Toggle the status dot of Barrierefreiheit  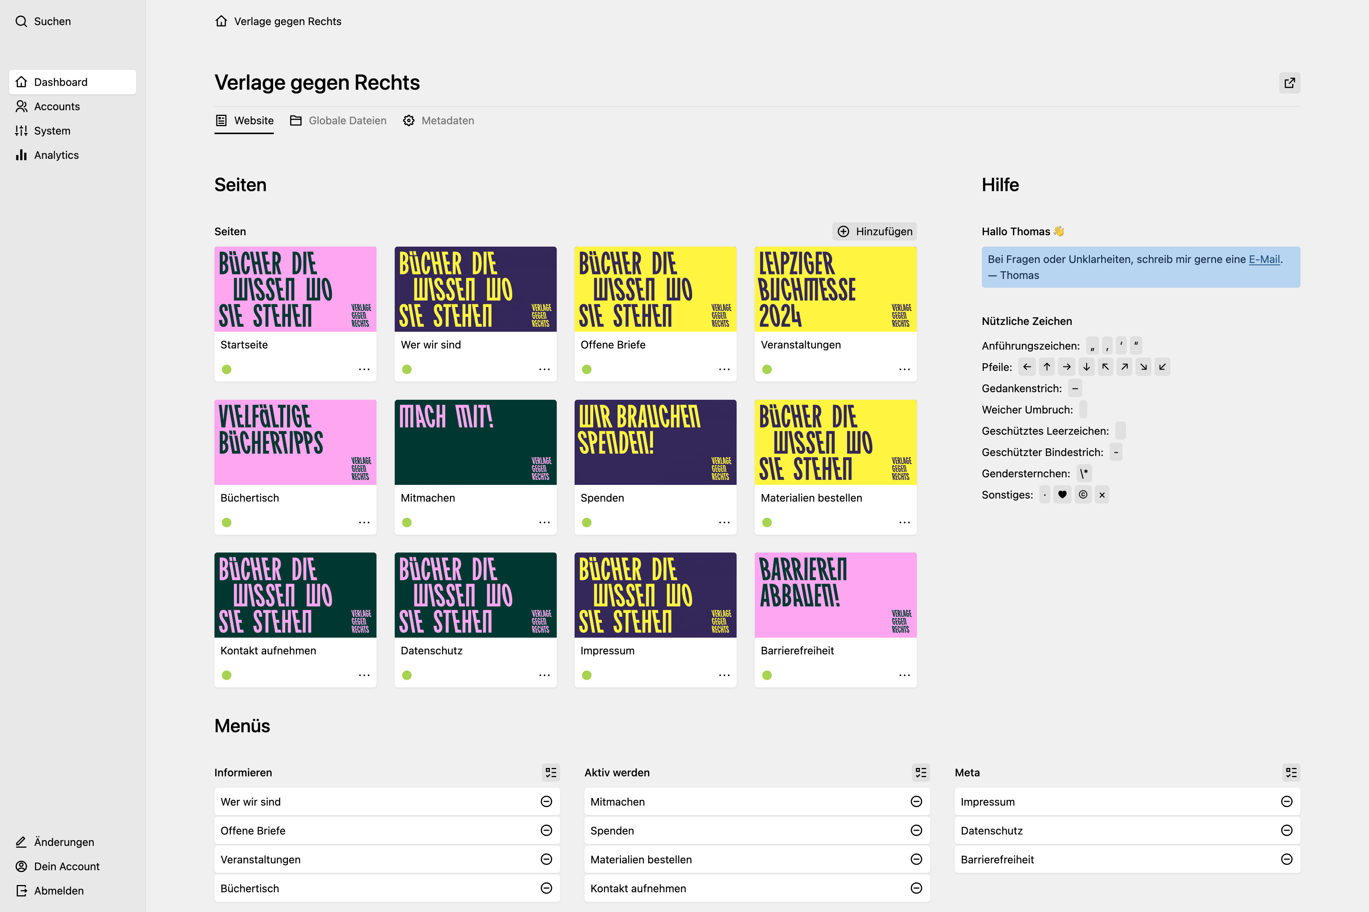tap(767, 675)
